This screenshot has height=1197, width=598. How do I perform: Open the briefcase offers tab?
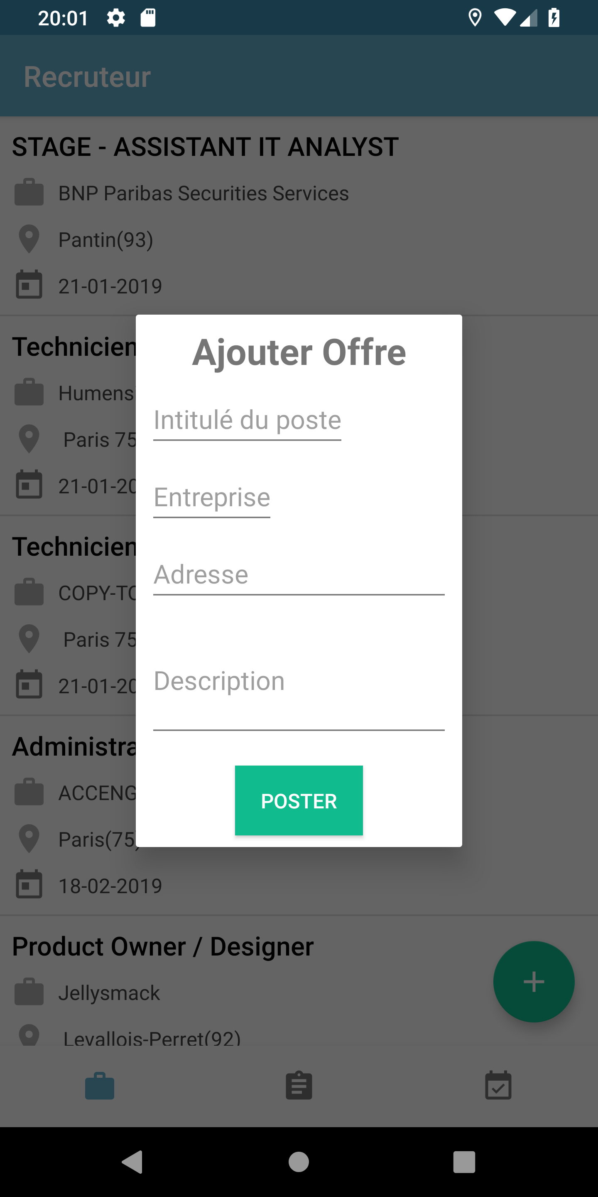[x=99, y=1086]
